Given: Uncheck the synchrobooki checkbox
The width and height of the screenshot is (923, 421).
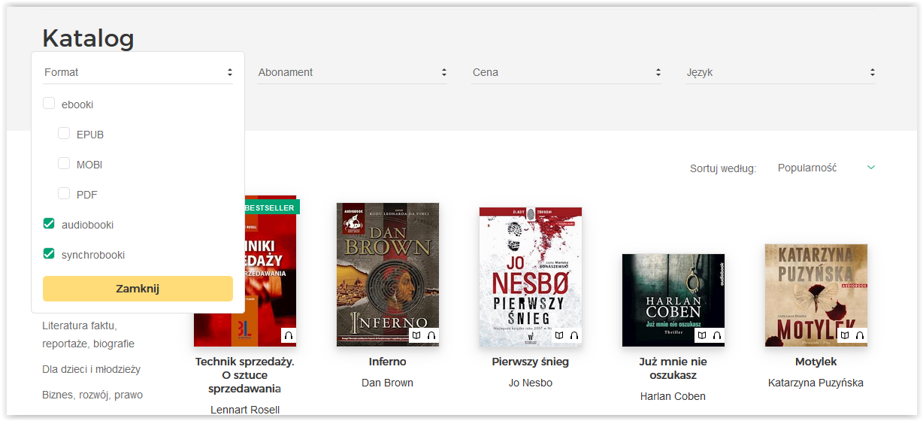Looking at the screenshot, I should coord(49,254).
